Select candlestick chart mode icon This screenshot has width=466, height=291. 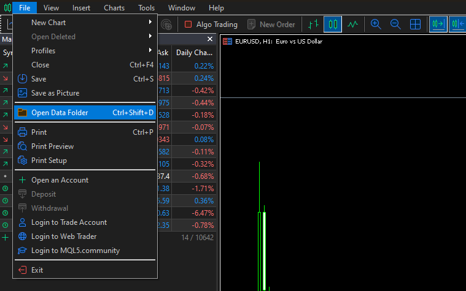pyautogui.click(x=333, y=24)
